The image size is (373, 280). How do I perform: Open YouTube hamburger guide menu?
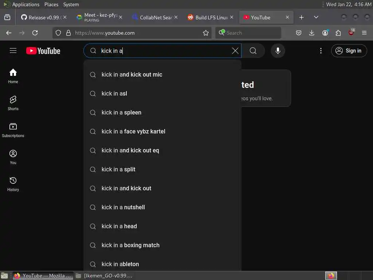point(13,51)
